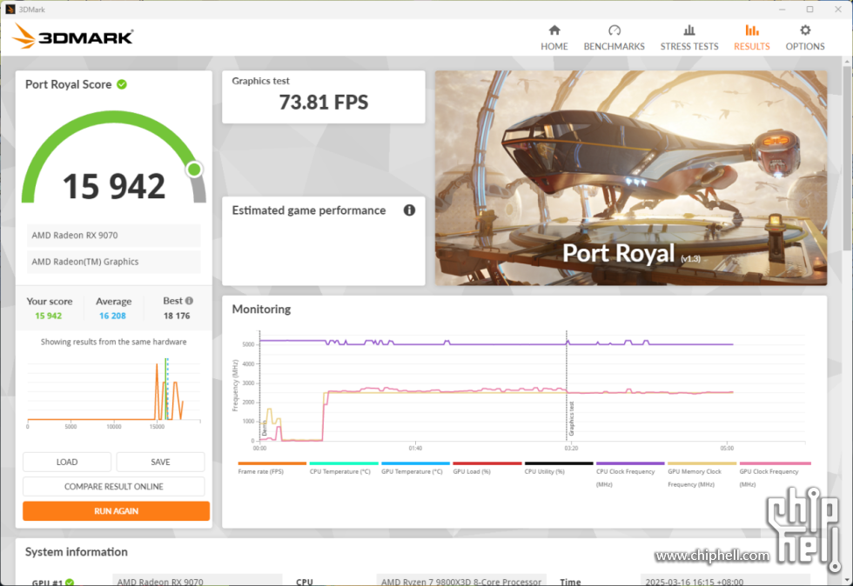Go to the HOME tab
This screenshot has height=586, width=853.
tap(554, 37)
